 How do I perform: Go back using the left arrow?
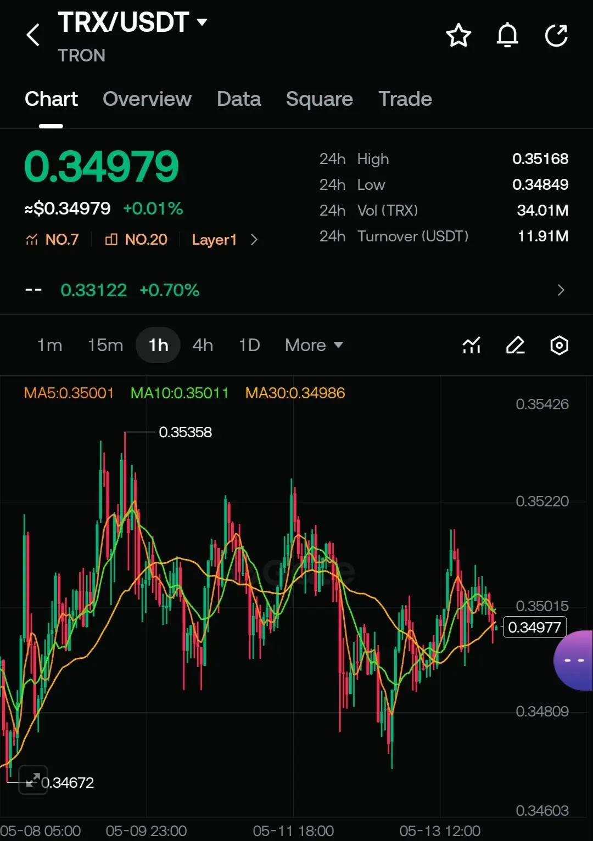(33, 35)
